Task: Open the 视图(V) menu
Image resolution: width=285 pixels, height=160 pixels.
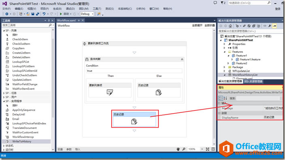Action: click(32, 9)
